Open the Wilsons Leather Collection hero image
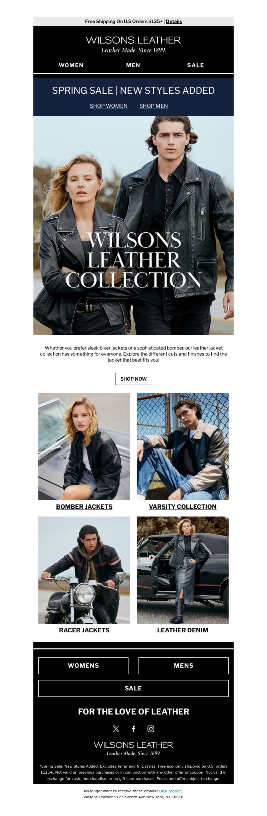 (x=133, y=225)
